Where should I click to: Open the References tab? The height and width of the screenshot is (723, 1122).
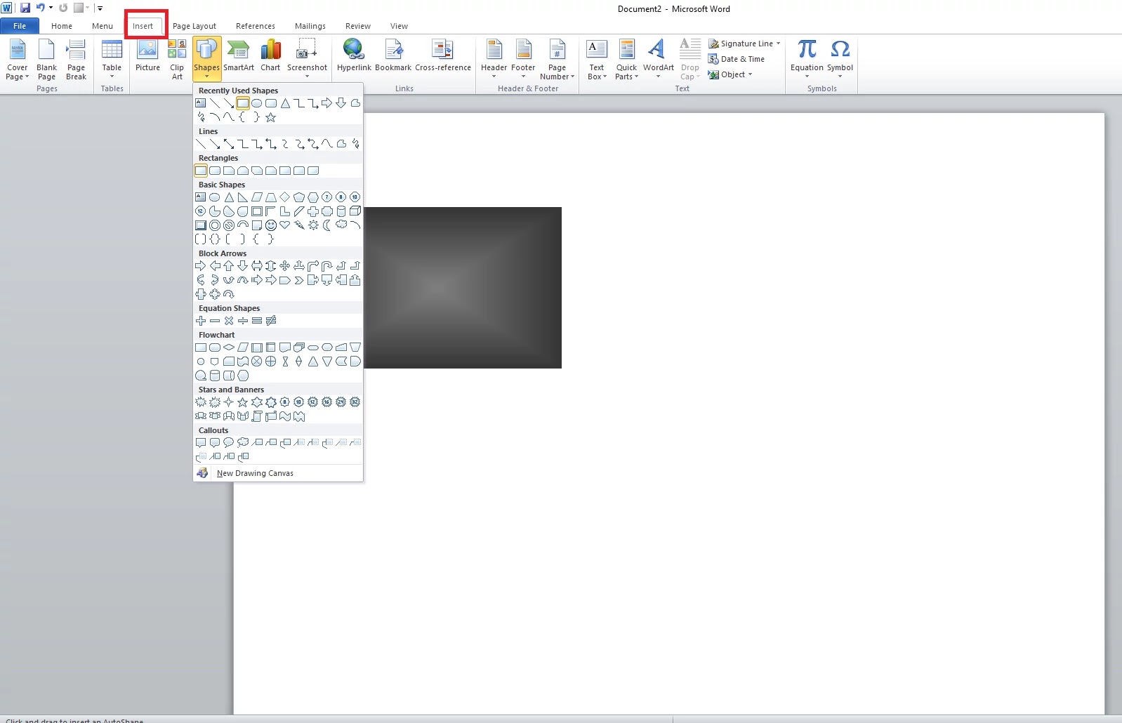pos(256,26)
